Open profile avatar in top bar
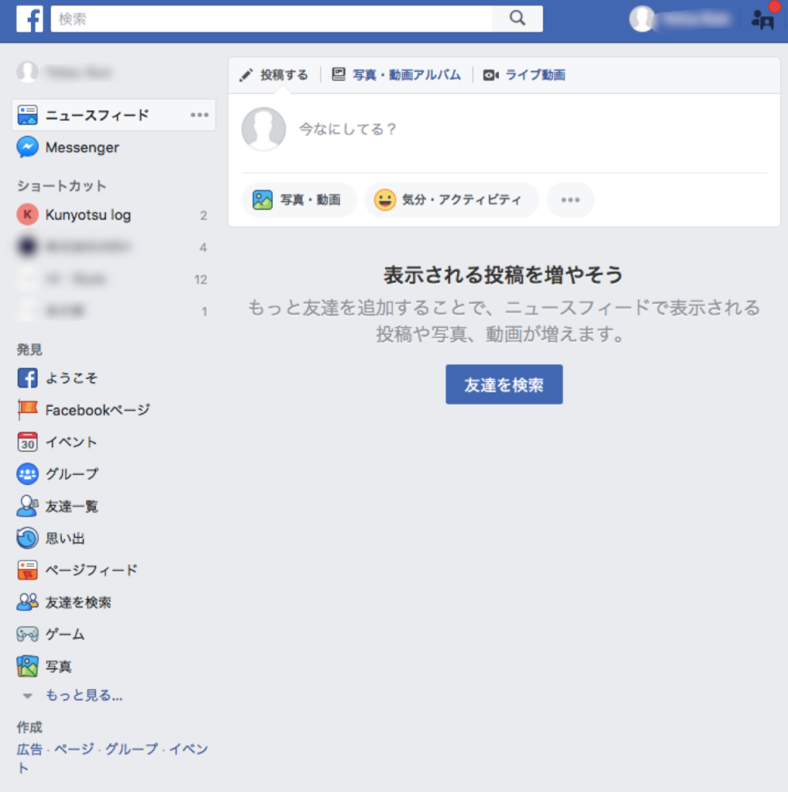 [642, 19]
